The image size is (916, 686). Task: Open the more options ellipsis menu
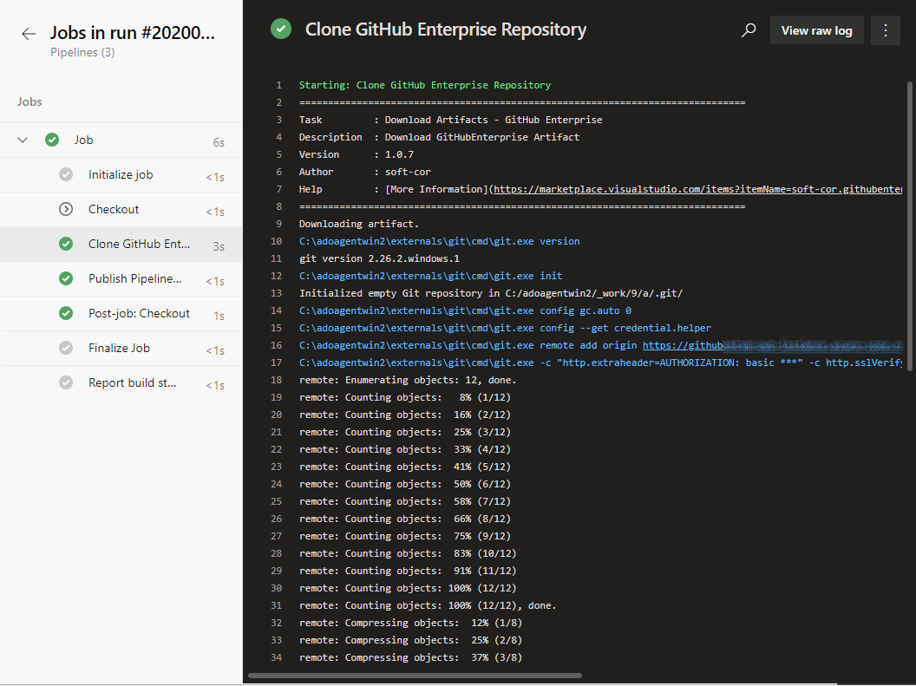(x=886, y=30)
